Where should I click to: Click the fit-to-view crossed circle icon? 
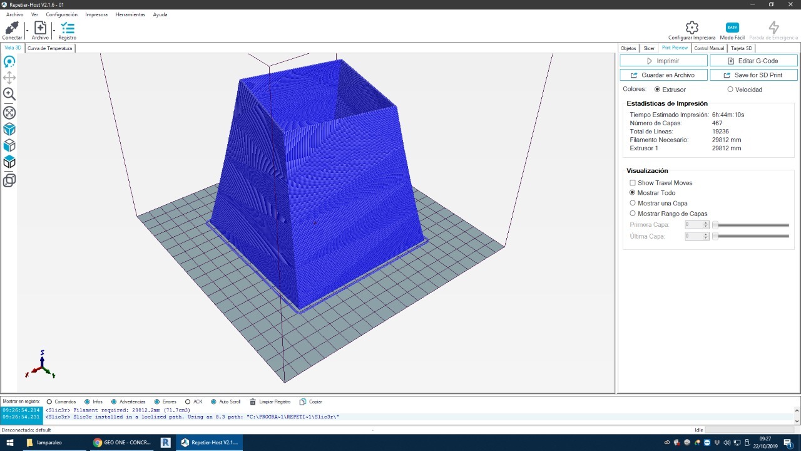point(9,113)
